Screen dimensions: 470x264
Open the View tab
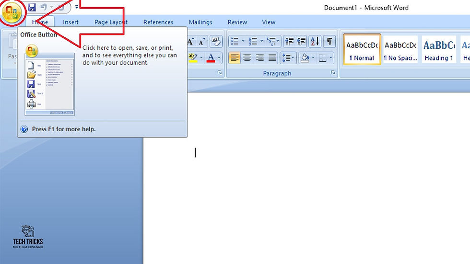(x=269, y=22)
